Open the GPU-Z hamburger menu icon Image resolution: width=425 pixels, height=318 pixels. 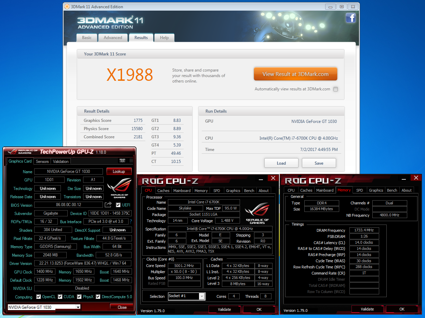coord(131,161)
